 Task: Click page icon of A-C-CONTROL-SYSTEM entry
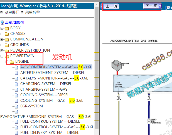point(16,67)
